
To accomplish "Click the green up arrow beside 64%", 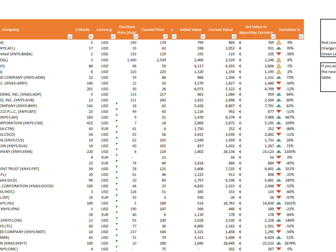I will tap(279, 94).
